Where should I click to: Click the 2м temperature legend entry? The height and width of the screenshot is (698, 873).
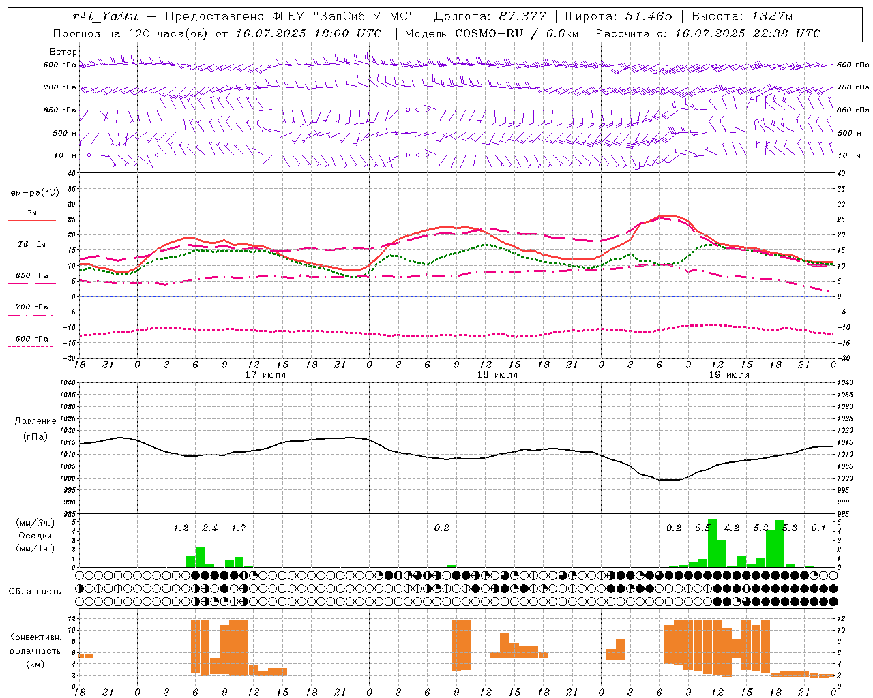(32, 213)
